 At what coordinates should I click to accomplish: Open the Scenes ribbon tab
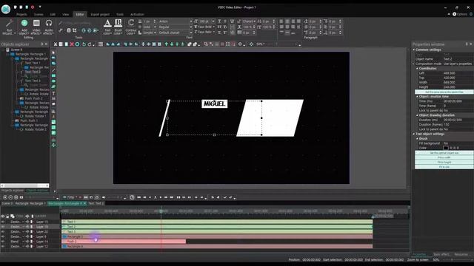point(39,14)
